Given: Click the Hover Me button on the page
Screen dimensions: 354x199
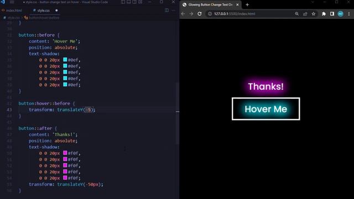Looking at the screenshot, I should pyautogui.click(x=265, y=109).
